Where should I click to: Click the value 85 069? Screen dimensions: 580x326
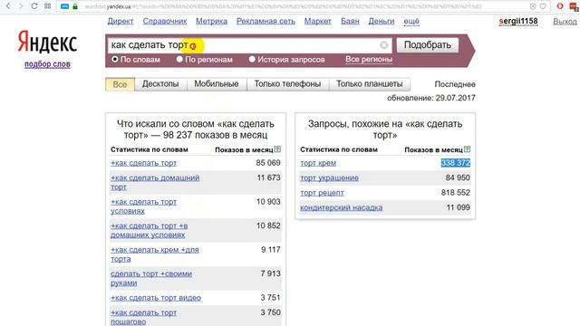click(x=268, y=163)
